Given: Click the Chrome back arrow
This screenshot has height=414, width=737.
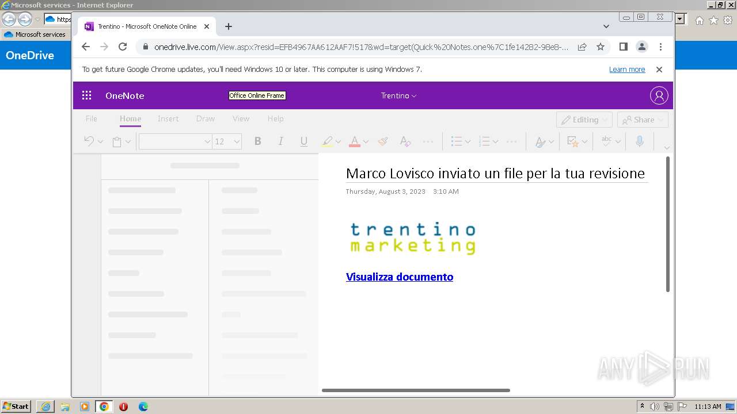Looking at the screenshot, I should point(86,47).
